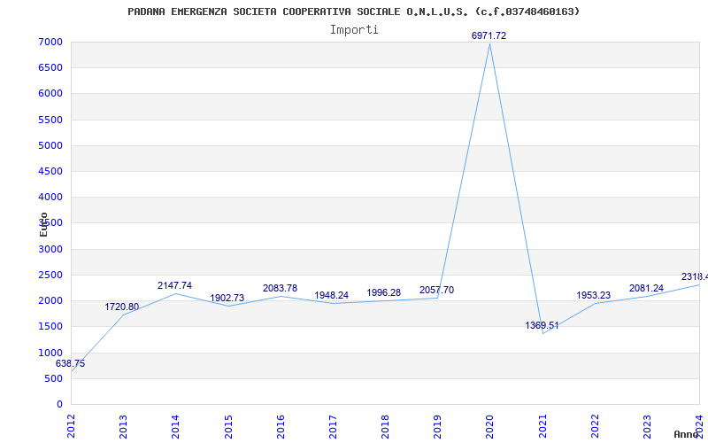Select the 1720.80 data label
The image size is (708, 443).
[x=122, y=307]
